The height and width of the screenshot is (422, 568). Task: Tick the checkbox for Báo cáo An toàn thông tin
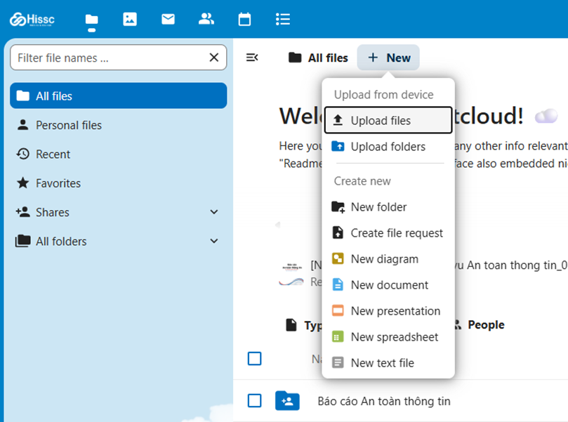[x=255, y=401]
